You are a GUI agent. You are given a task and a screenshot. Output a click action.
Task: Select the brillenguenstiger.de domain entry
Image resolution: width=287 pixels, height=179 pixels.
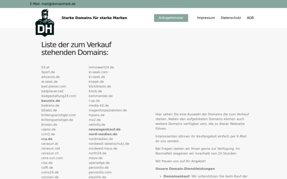click(x=57, y=120)
